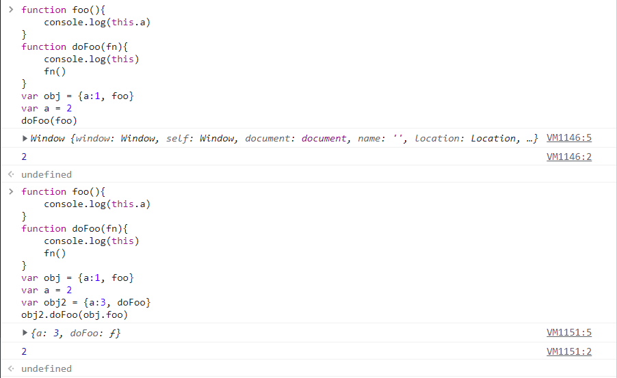The width and height of the screenshot is (617, 378).
Task: Click the {a: 3, doFoo: f} preview text
Action: tap(77, 333)
